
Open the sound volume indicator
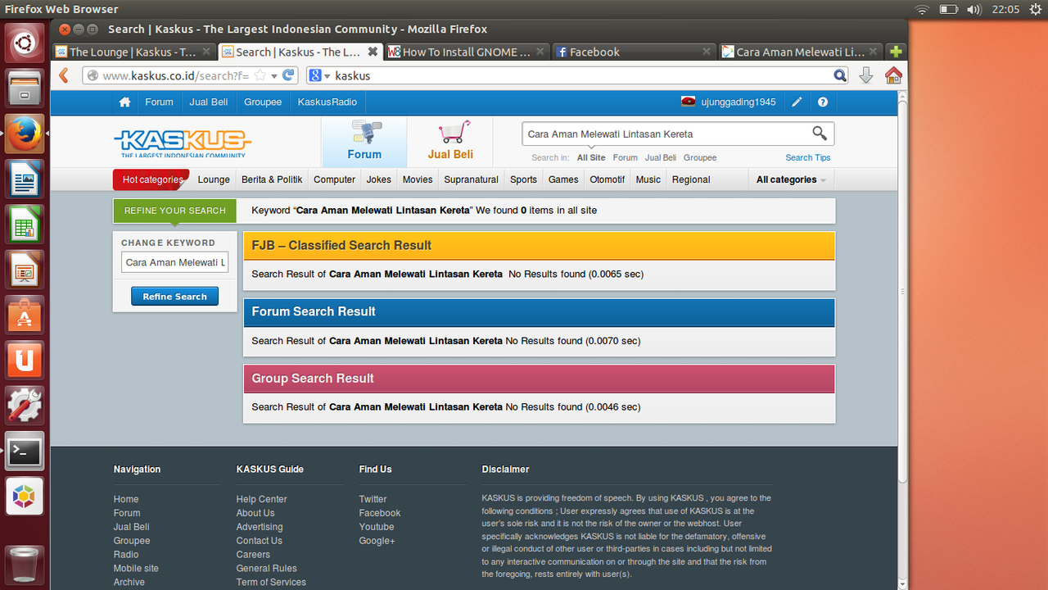(973, 10)
